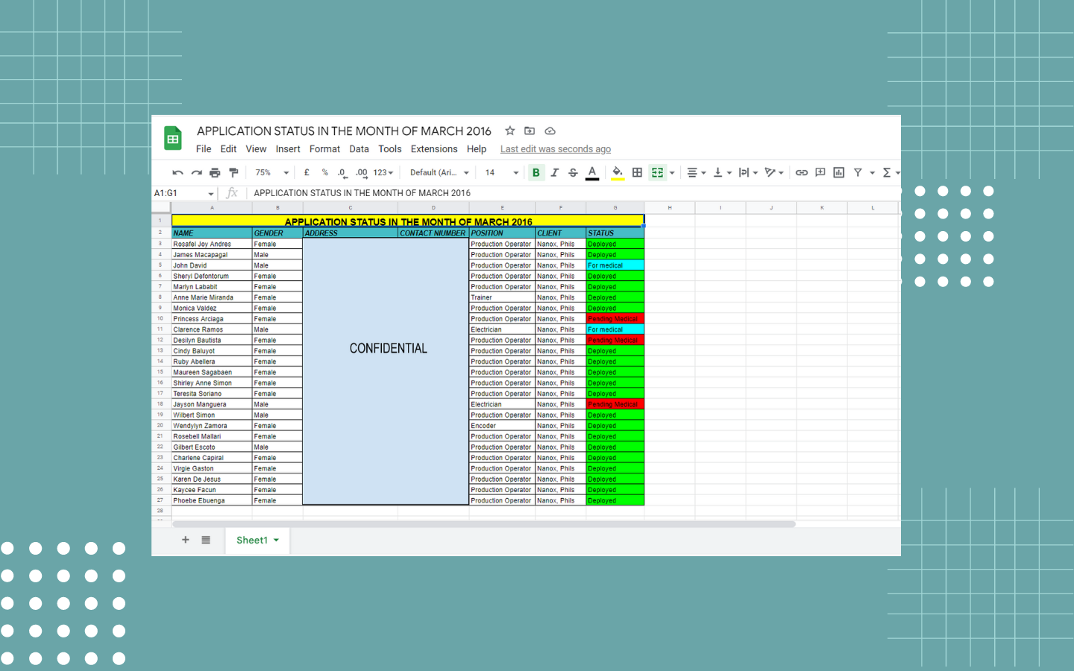The width and height of the screenshot is (1074, 671).
Task: Select the 'STATUS' header cell
Action: coord(615,233)
